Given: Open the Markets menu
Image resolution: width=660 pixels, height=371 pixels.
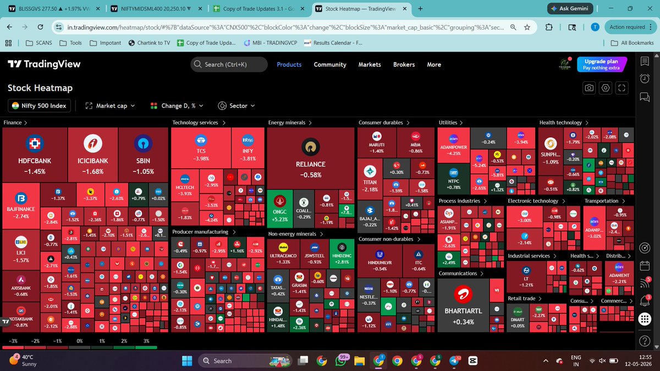Looking at the screenshot, I should tap(370, 64).
